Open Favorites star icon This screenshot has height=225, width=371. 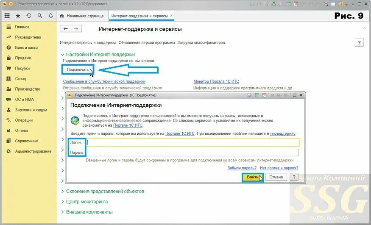coord(18,16)
